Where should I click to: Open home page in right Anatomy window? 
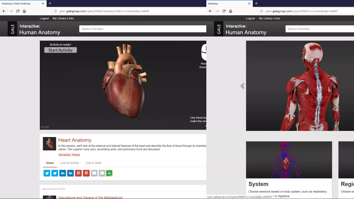click(231, 11)
